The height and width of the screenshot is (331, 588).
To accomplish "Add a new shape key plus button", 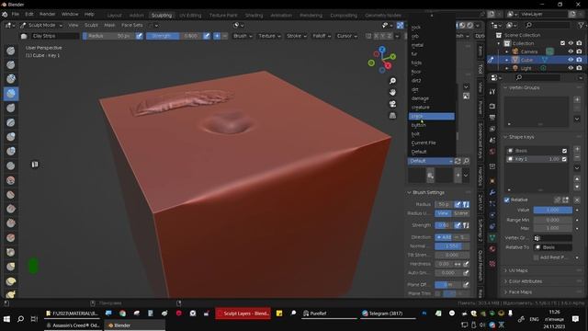I will (x=577, y=149).
